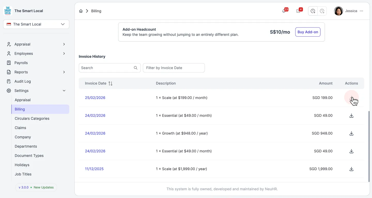Image resolution: width=372 pixels, height=198 pixels.
Task: Open Jessica's profile avatar
Action: (x=338, y=11)
